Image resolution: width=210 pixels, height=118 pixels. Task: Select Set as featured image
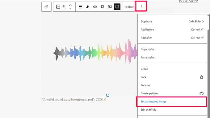point(172,102)
